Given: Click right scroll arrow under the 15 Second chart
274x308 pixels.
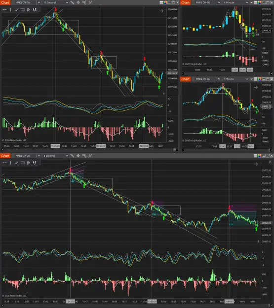Looking at the screenshot, I should 177,150.
